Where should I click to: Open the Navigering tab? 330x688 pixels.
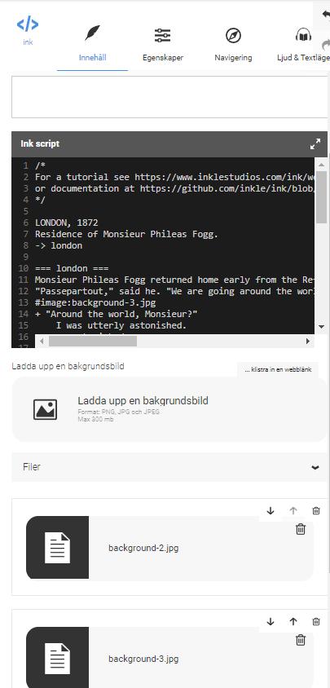(233, 45)
